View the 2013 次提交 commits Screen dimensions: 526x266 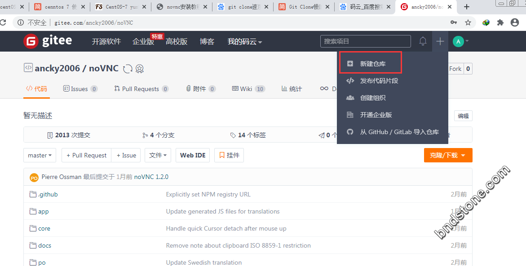click(x=69, y=135)
